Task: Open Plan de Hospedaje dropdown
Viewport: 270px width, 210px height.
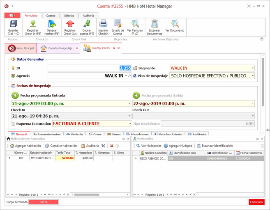Action: coord(252,76)
